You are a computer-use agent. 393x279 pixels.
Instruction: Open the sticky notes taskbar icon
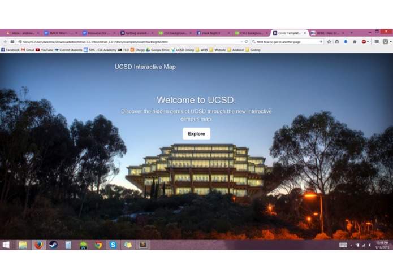[128, 245]
